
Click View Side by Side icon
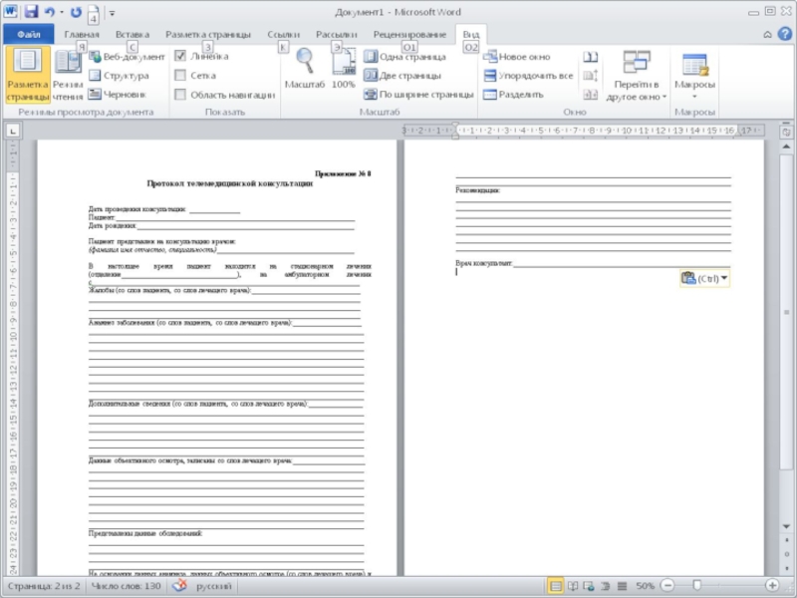tap(590, 57)
